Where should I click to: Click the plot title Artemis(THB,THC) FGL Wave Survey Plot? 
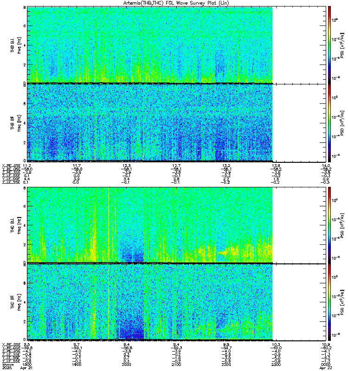click(x=176, y=3)
